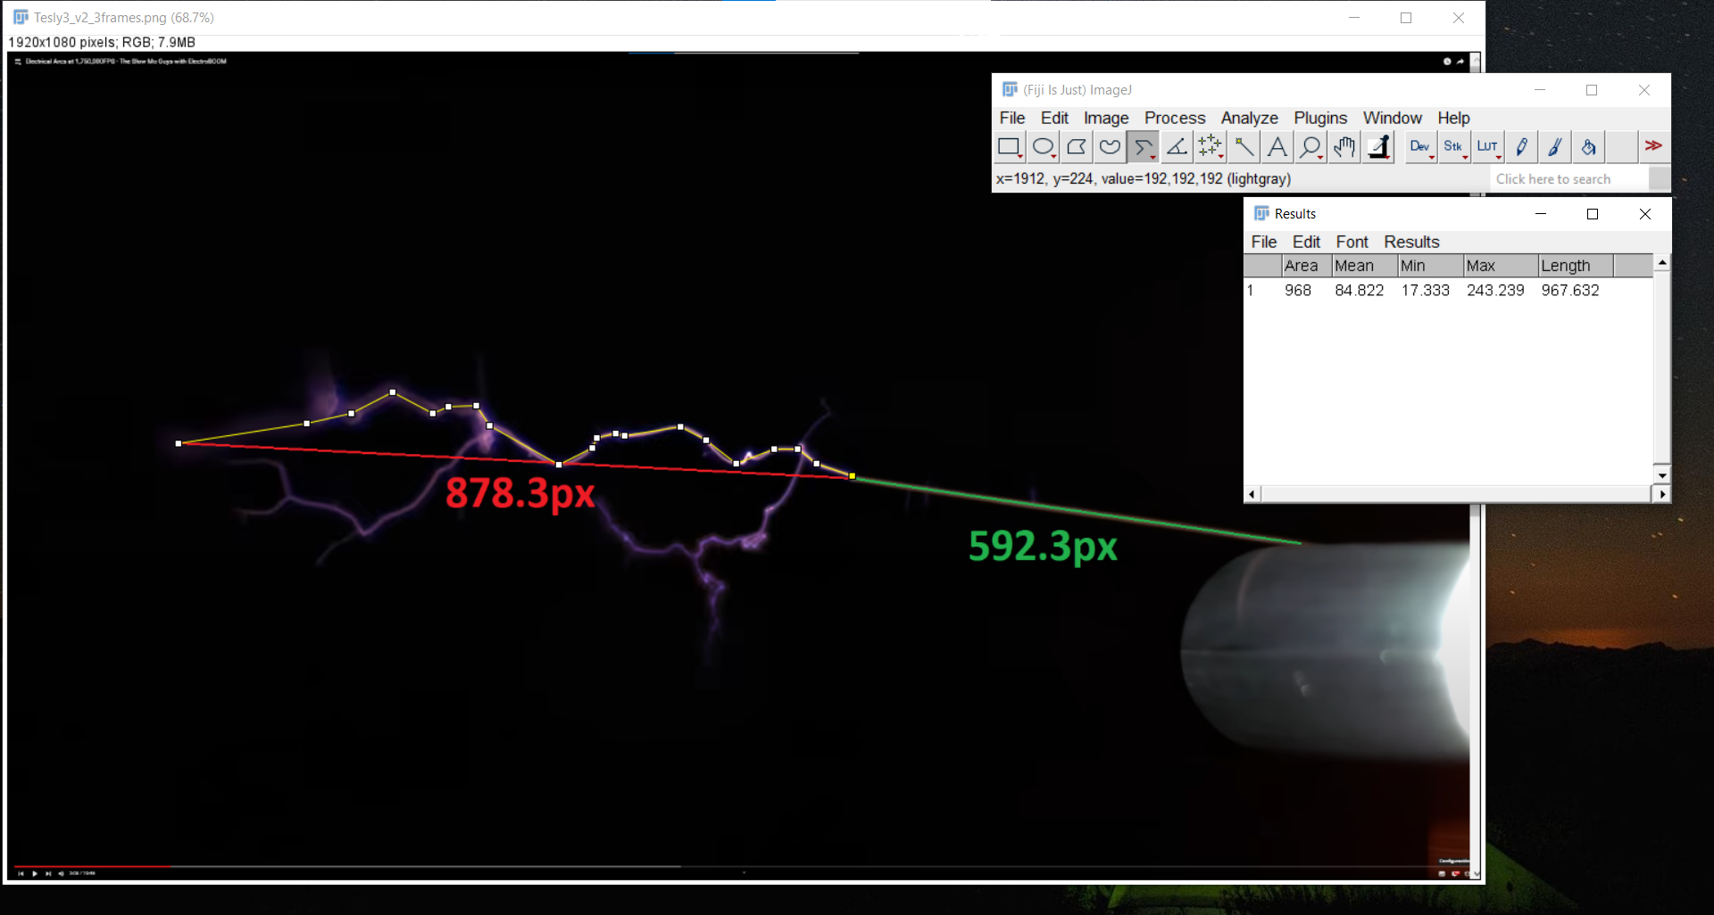1714x915 pixels.
Task: Open the Dev developer dropdown menu
Action: 1420,147
